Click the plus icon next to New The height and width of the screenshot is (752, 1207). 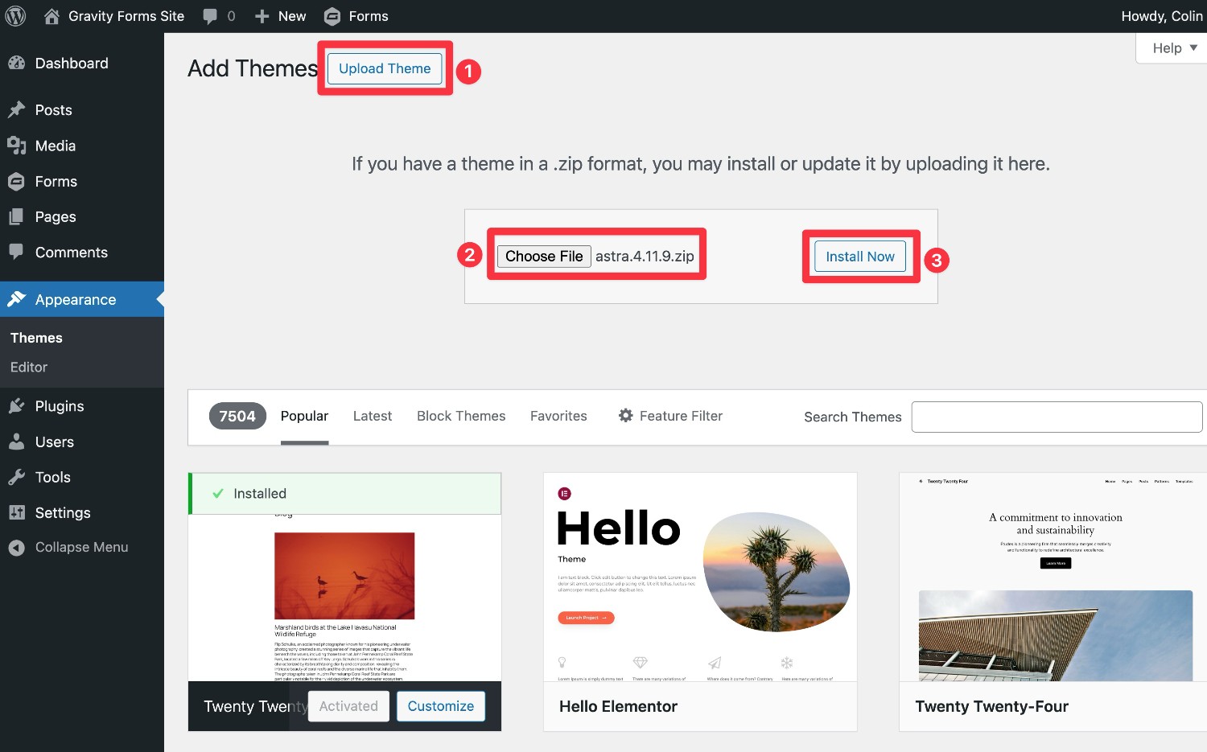262,16
